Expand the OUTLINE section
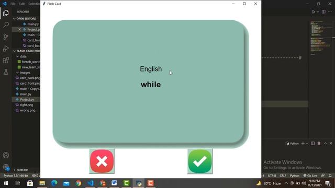Viewport: 335px width, 188px height. coord(22,170)
